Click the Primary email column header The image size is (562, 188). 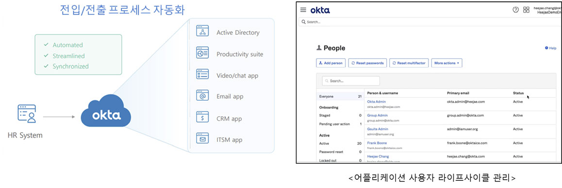click(458, 93)
